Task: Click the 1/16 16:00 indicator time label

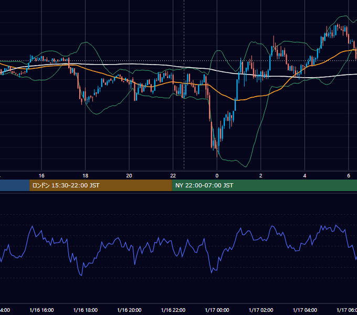Action: 41,310
